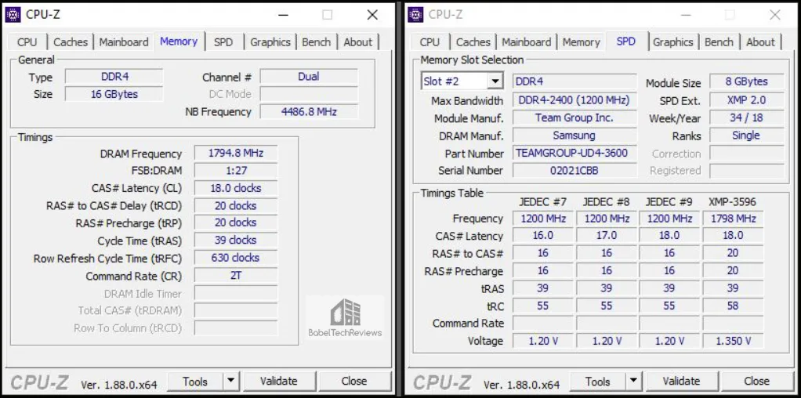This screenshot has height=398, width=801.
Task: Click the CPU-Z app icon in left window title bar
Action: tap(13, 15)
